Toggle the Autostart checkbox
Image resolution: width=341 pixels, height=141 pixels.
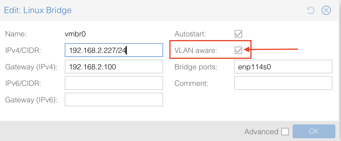coord(238,34)
